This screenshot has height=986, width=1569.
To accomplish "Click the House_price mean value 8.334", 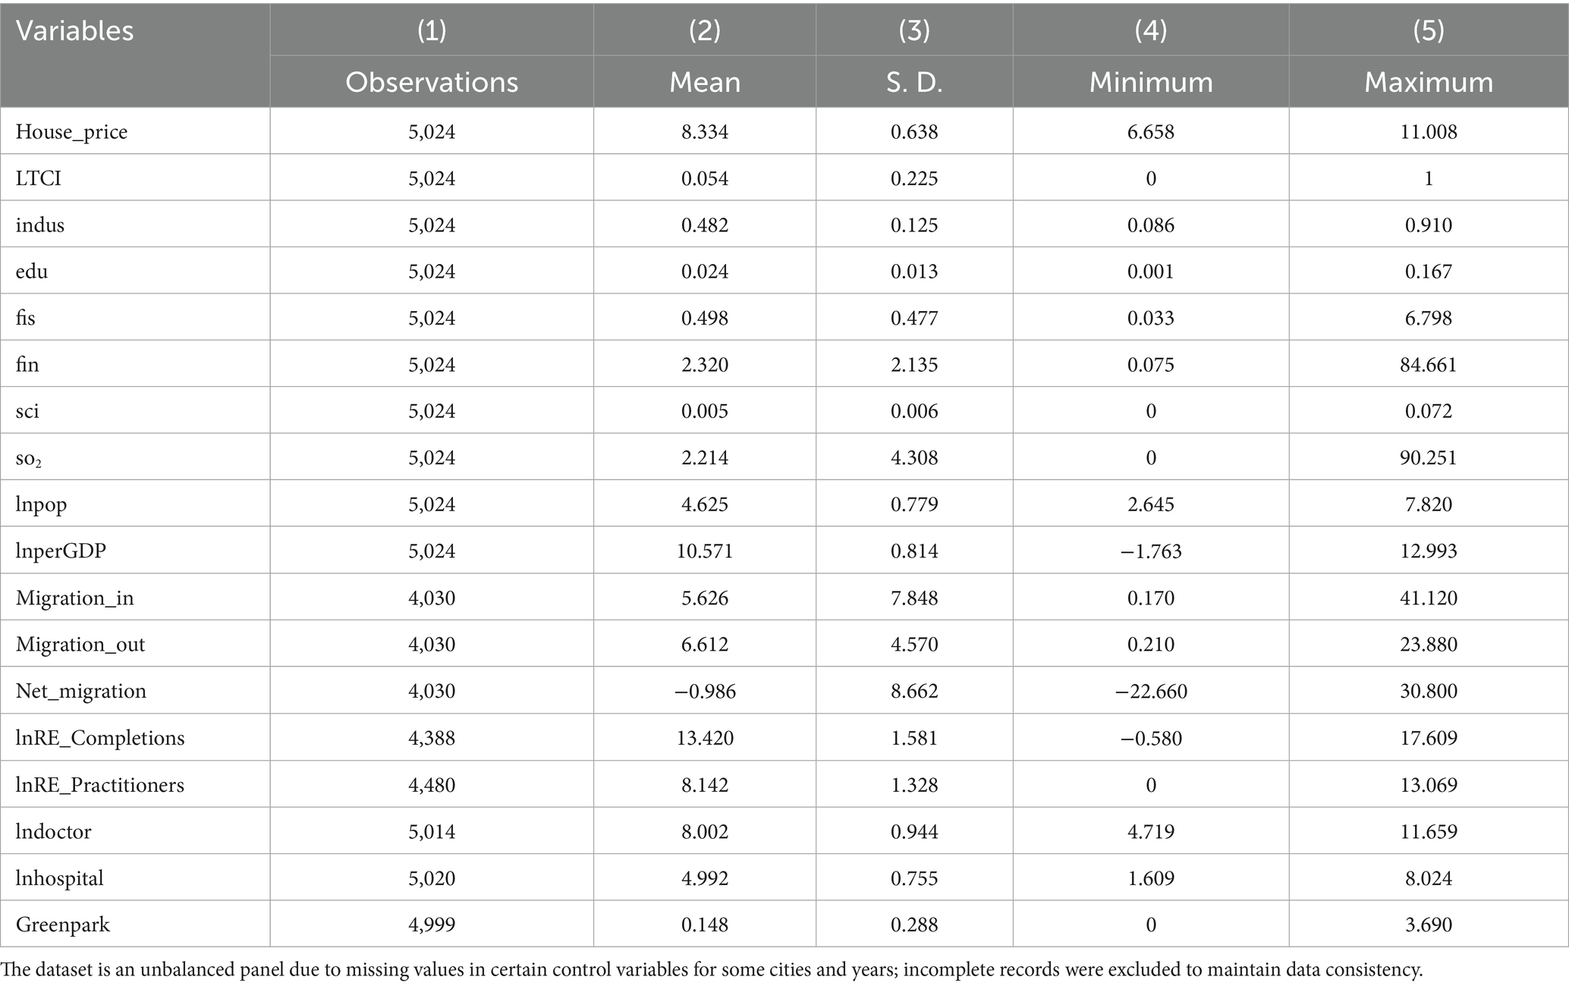I will pyautogui.click(x=705, y=132).
